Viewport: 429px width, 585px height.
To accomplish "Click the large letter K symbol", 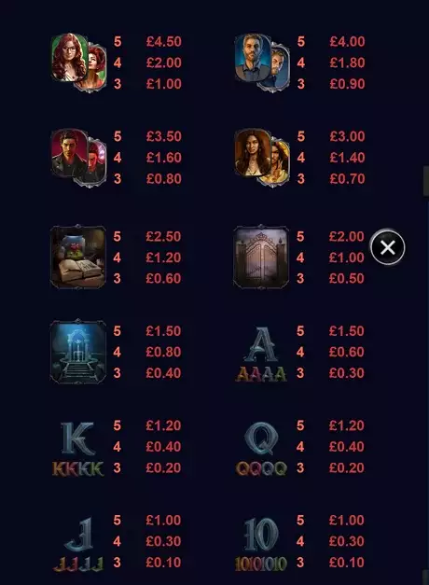I will pyautogui.click(x=78, y=439).
